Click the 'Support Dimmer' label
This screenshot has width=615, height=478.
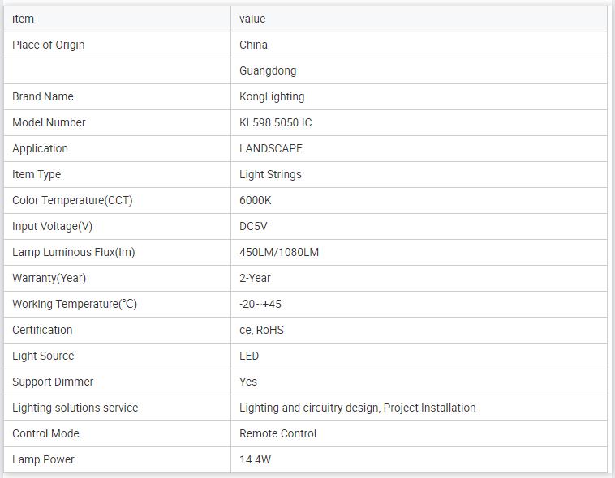53,382
